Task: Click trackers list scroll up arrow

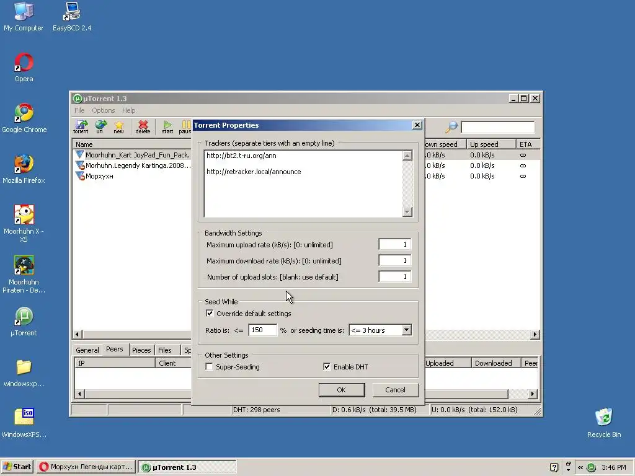Action: coord(407,156)
